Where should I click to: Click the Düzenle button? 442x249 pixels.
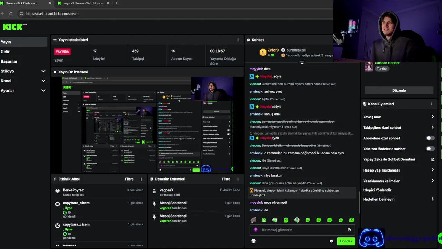pyautogui.click(x=399, y=90)
